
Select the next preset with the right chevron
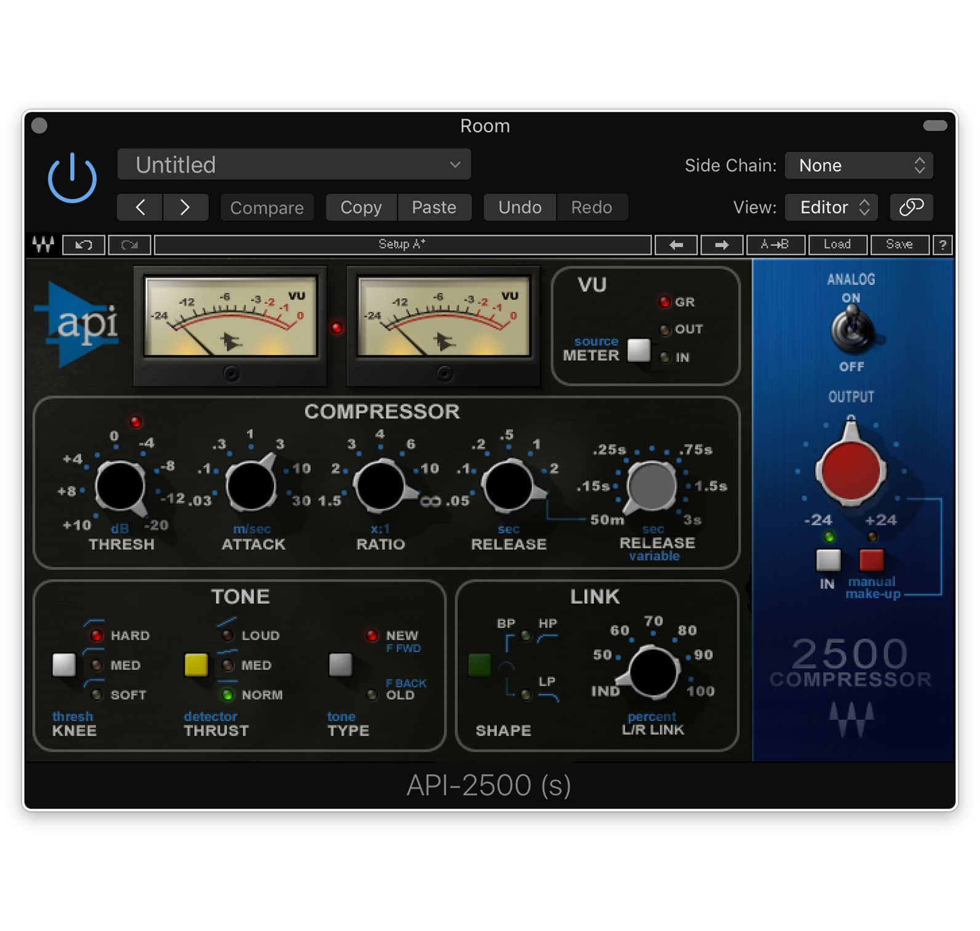pyautogui.click(x=185, y=207)
